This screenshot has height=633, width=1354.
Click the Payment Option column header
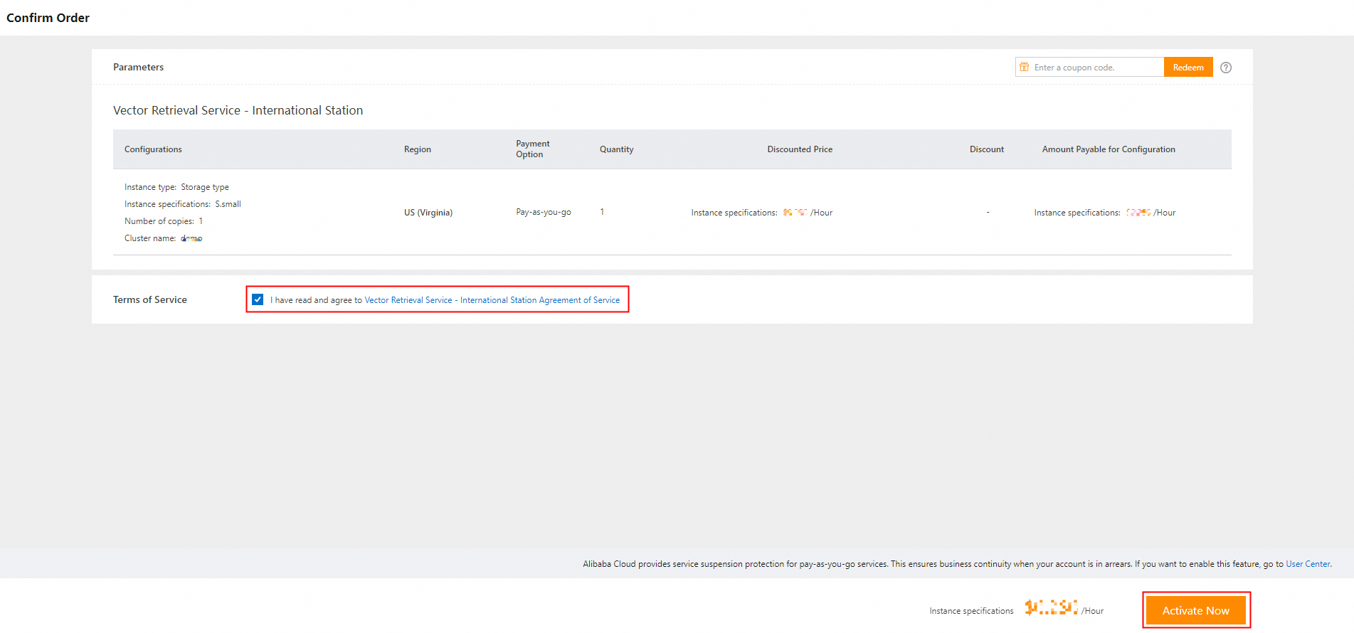coord(533,149)
